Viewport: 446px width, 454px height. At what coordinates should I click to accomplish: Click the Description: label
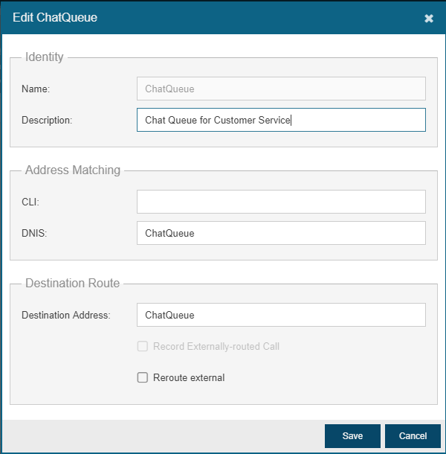(47, 120)
